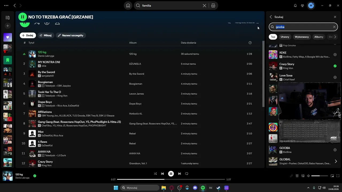
Task: Mute the Spotify volume
Action: click(308, 176)
